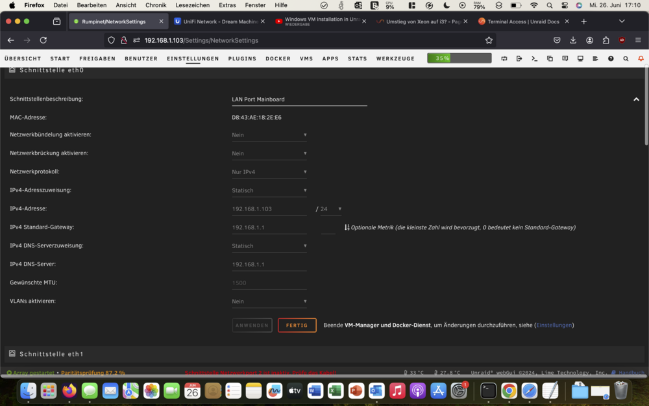Image resolution: width=649 pixels, height=406 pixels.
Task: Switch to the UniFi Network browser tab
Action: tap(220, 21)
